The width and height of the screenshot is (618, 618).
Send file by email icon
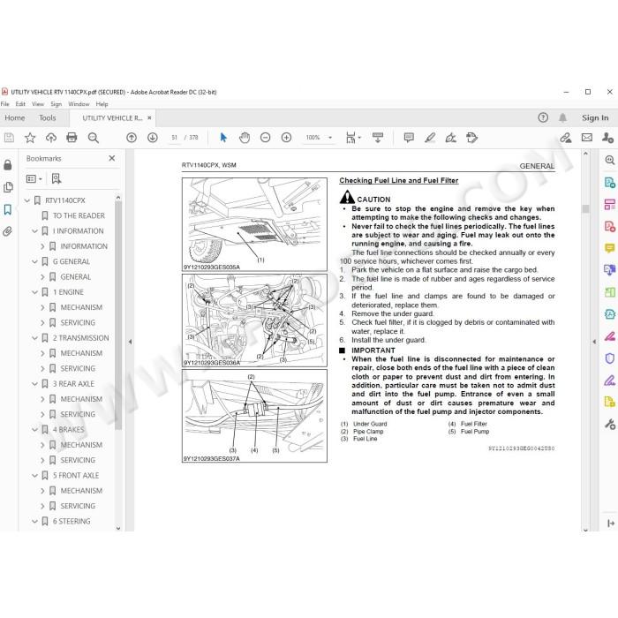tap(587, 138)
